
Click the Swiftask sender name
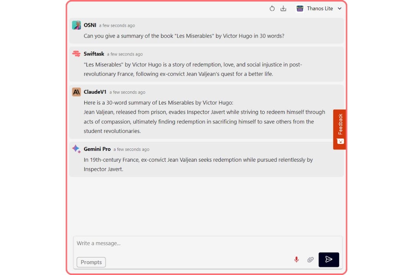94,53
